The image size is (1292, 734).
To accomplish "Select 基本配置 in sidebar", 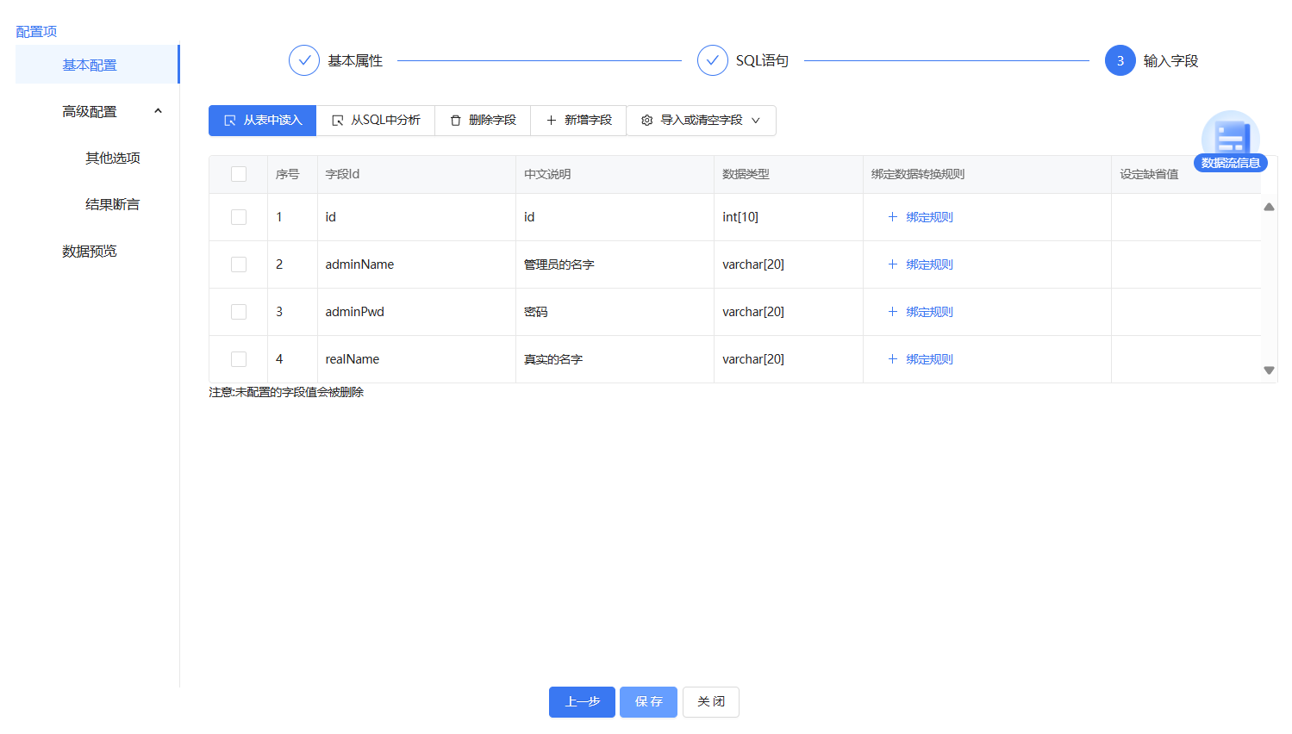I will tap(97, 65).
